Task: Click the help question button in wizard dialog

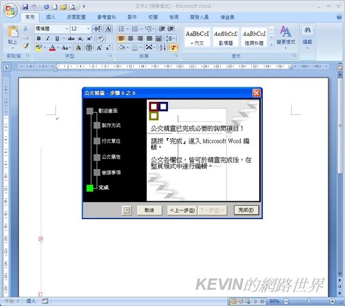Action: 126,211
